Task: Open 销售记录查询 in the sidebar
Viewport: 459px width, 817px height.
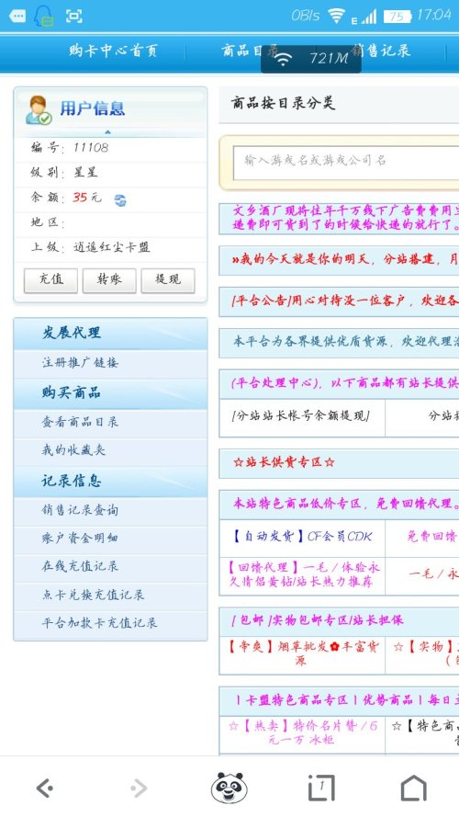Action: [80, 510]
